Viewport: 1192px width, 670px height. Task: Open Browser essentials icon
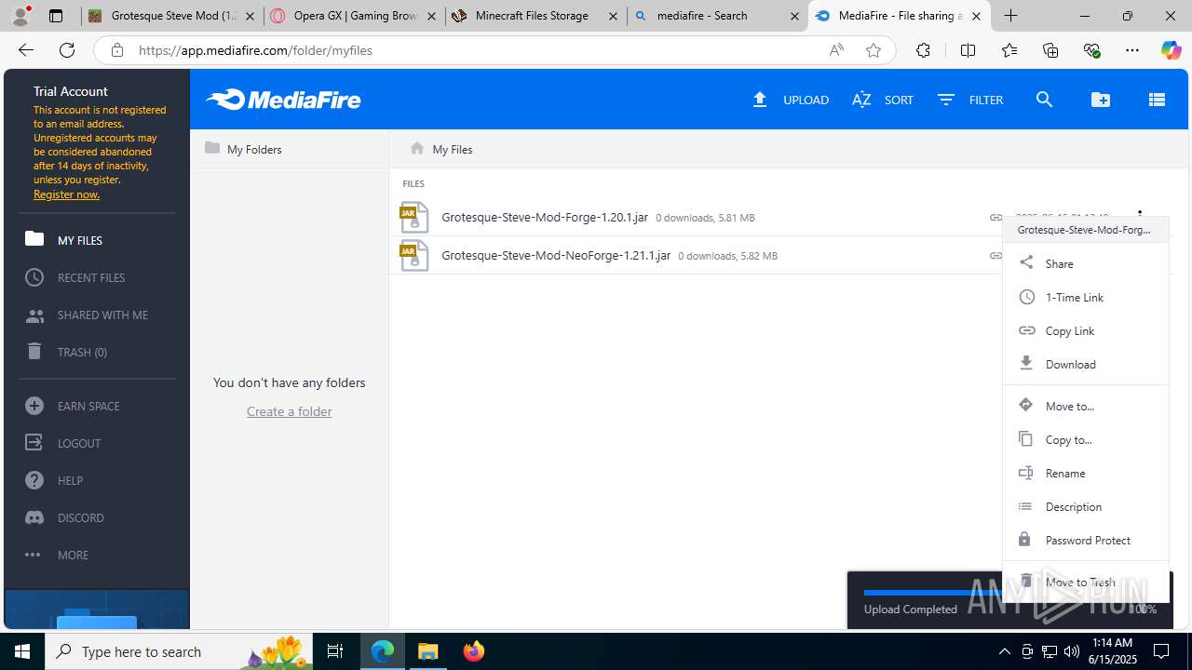[1091, 50]
